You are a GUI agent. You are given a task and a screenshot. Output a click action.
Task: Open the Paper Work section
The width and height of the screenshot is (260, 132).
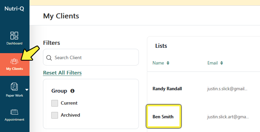14,90
